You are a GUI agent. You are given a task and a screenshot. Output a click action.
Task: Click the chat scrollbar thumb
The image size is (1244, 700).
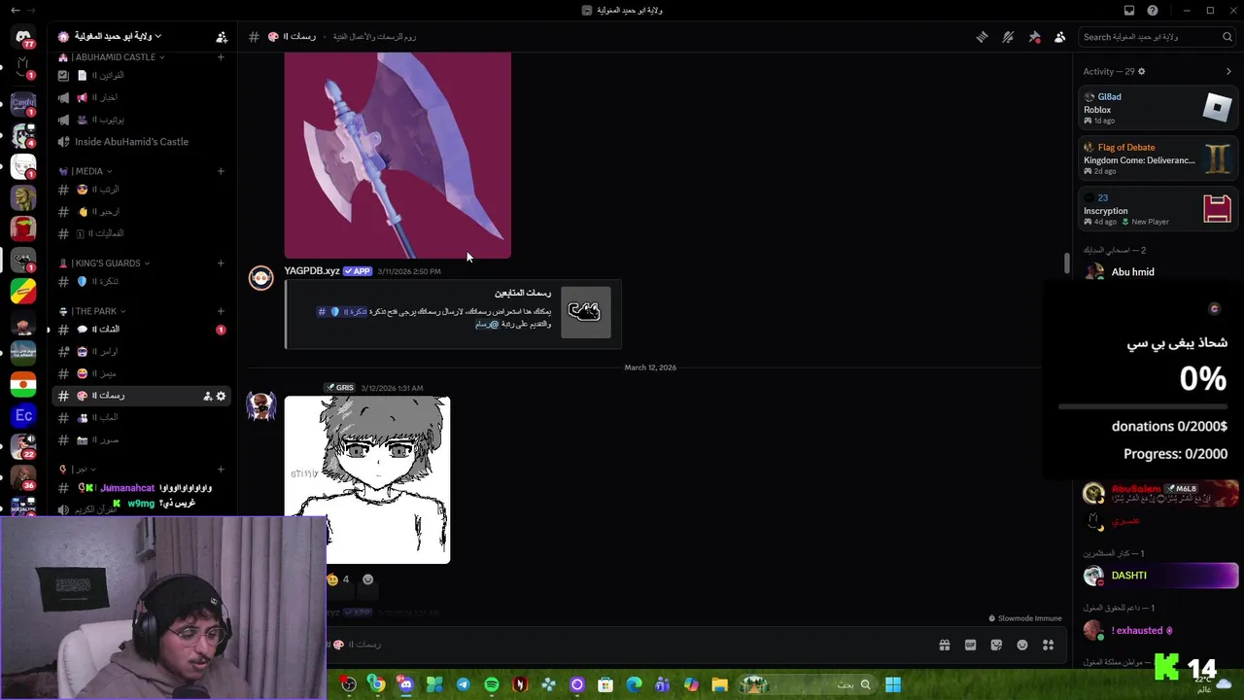(x=1066, y=262)
